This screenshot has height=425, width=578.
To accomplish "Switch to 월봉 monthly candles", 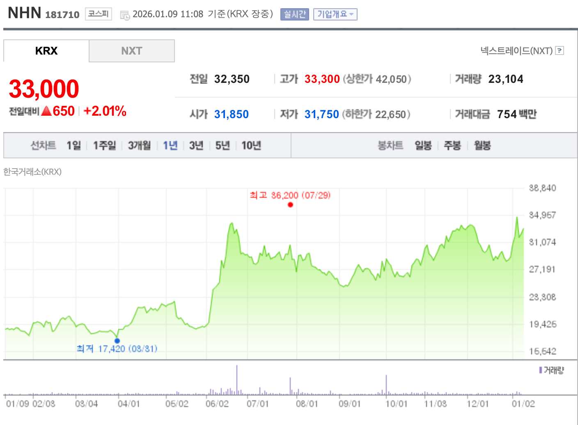I will point(482,145).
